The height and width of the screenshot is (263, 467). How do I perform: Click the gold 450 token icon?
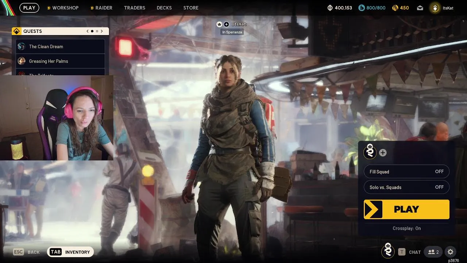tap(395, 8)
